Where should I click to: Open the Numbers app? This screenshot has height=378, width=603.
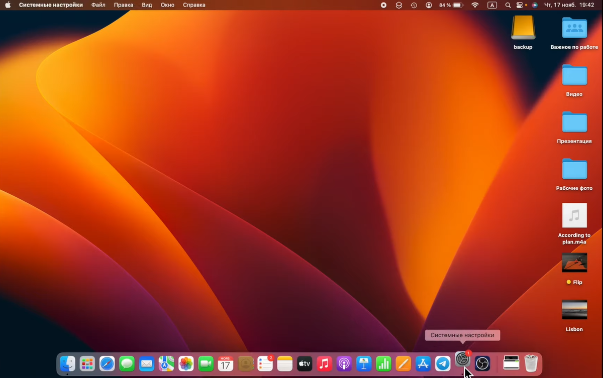[x=383, y=363]
